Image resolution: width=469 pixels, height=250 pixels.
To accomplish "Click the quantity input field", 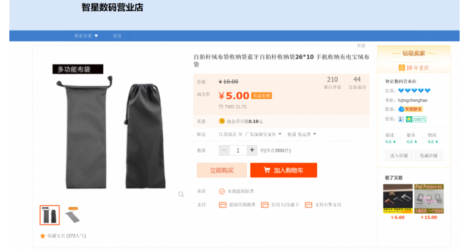I will tap(238, 150).
